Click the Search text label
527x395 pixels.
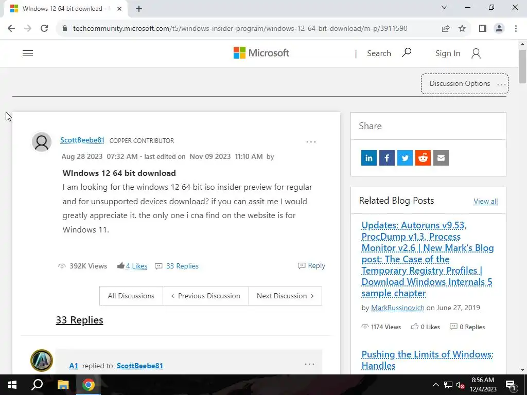point(379,53)
